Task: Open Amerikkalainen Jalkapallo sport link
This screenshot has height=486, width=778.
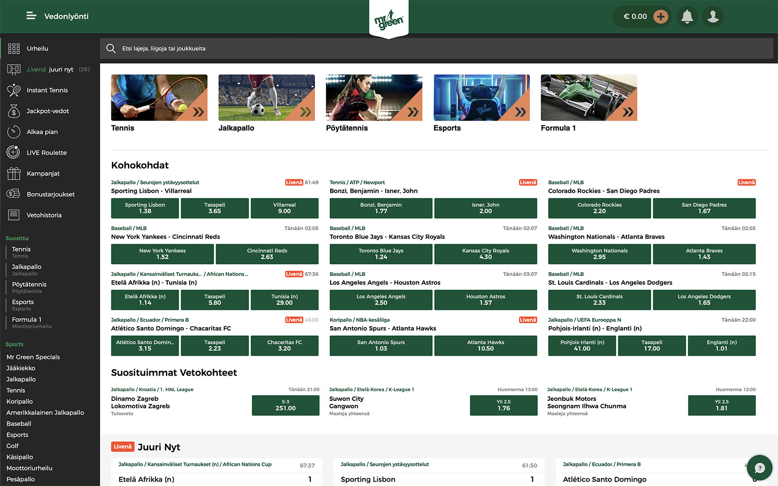Action: [x=45, y=413]
